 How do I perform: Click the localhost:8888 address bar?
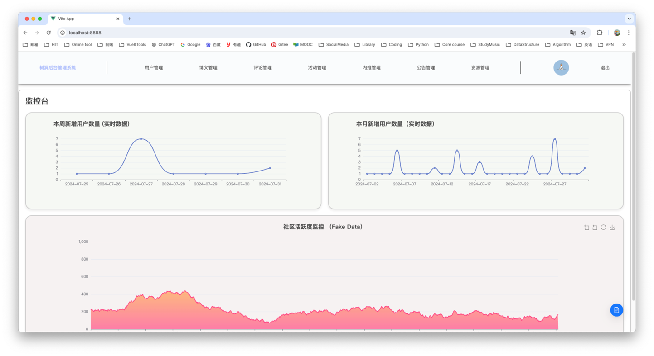(x=85, y=33)
